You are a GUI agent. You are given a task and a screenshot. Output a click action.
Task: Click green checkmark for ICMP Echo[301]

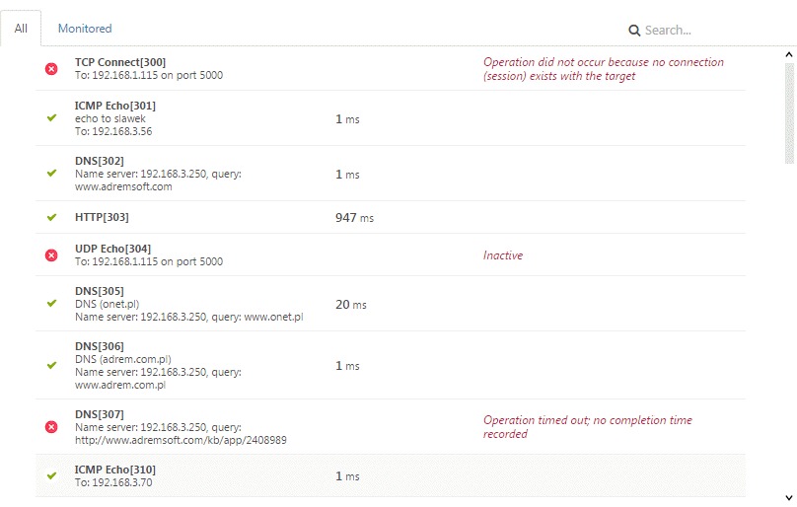point(52,118)
